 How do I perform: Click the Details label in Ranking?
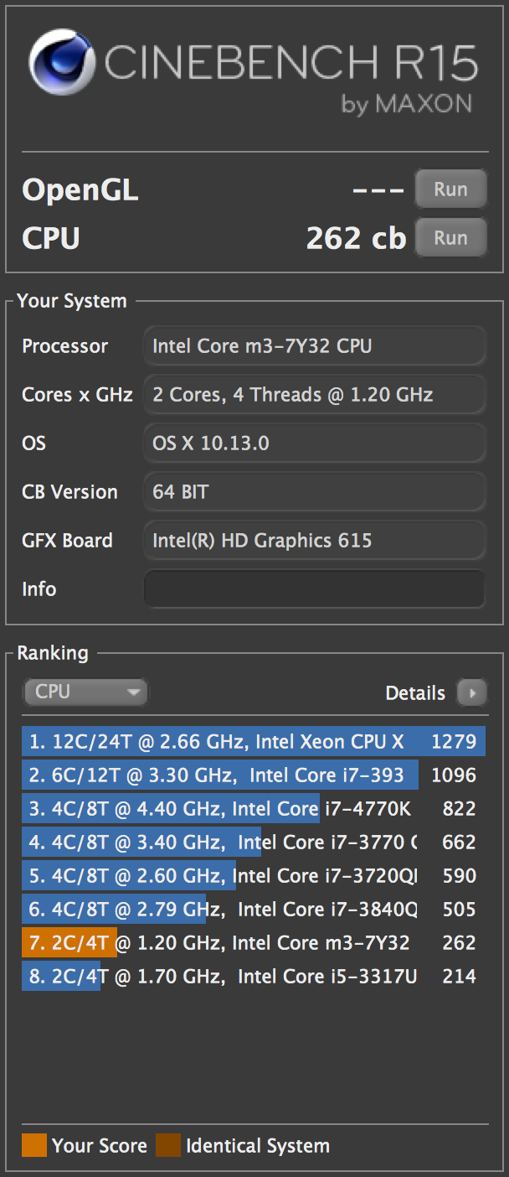415,693
